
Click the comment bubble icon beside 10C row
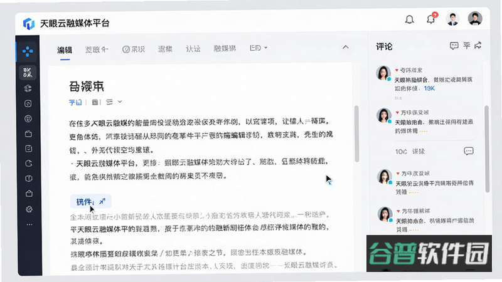[469, 151]
